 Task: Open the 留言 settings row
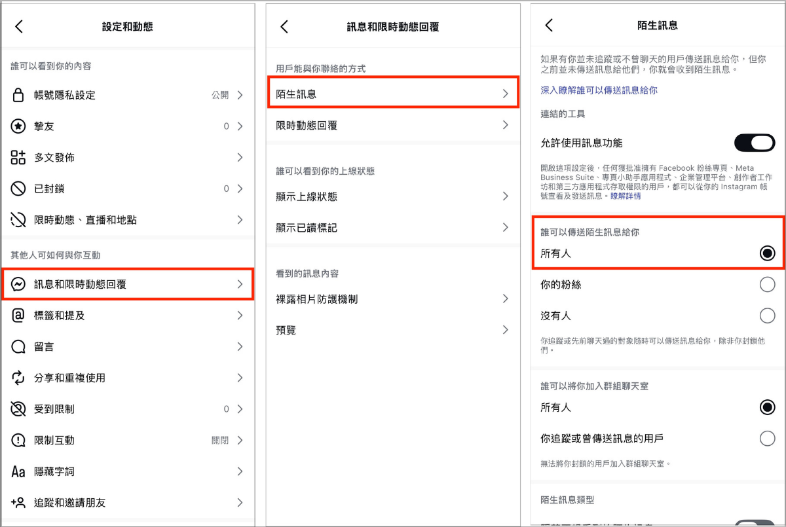[x=128, y=346]
